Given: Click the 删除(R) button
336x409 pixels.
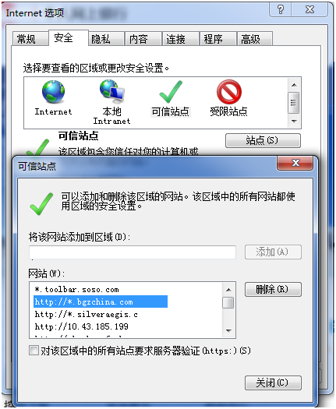Looking at the screenshot, I should (273, 289).
